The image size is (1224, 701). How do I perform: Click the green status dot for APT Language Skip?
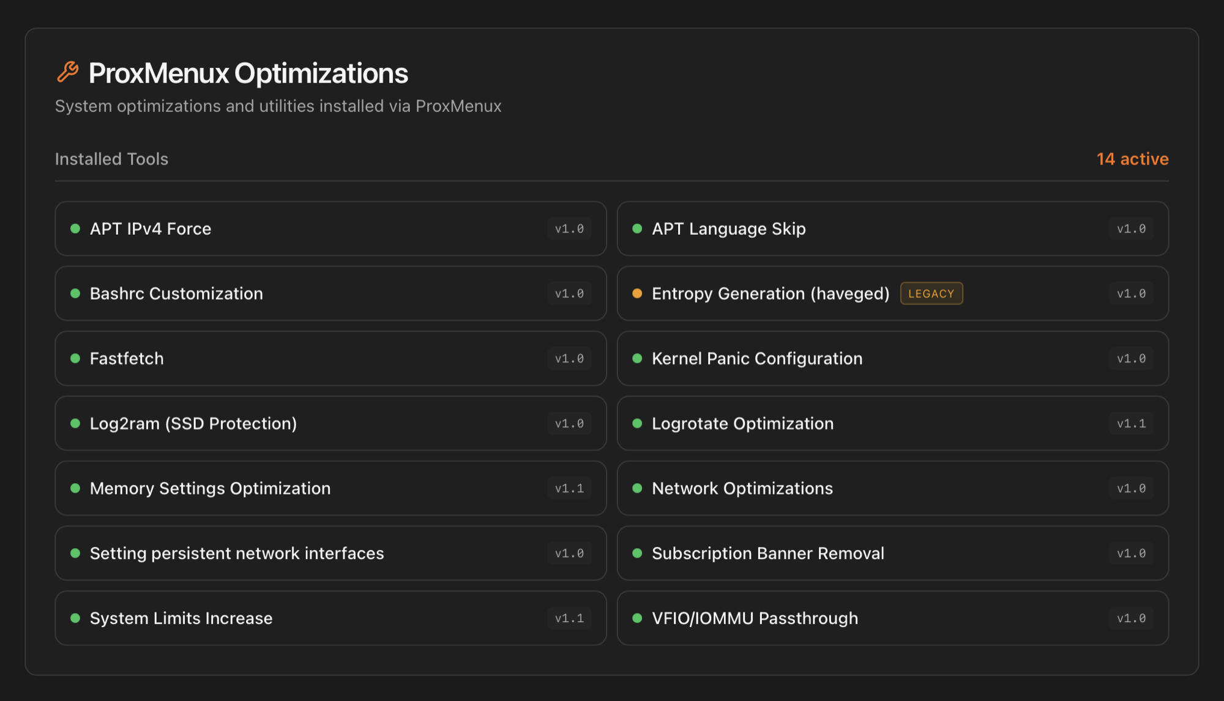637,229
